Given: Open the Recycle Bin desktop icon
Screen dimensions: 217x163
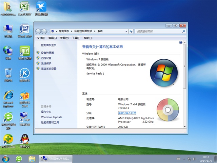Looking at the screenshot, I should [x=8, y=74].
